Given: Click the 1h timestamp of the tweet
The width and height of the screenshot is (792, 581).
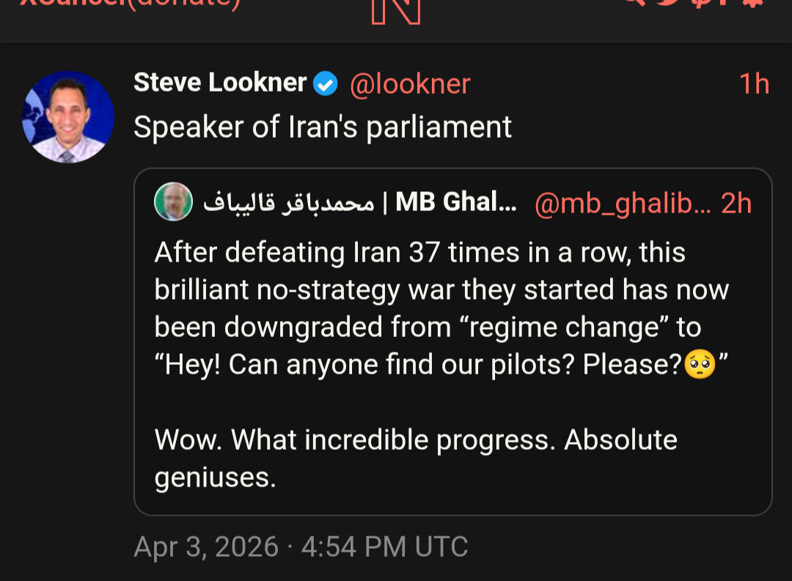Looking at the screenshot, I should pos(754,84).
